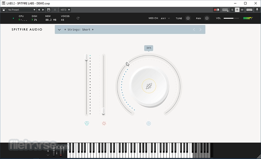Toggle the R automation read button
This screenshot has width=261, height=159.
tap(237, 10)
